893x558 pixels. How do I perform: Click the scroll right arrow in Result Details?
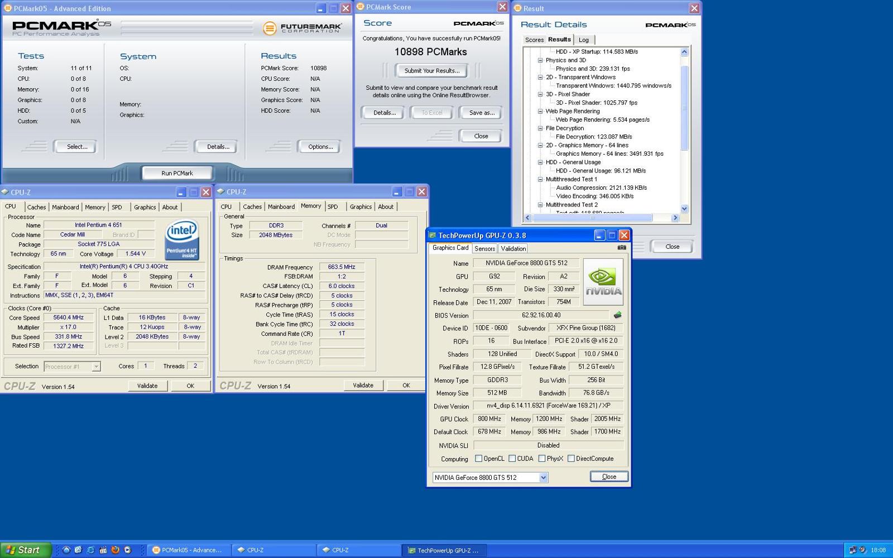coord(675,218)
